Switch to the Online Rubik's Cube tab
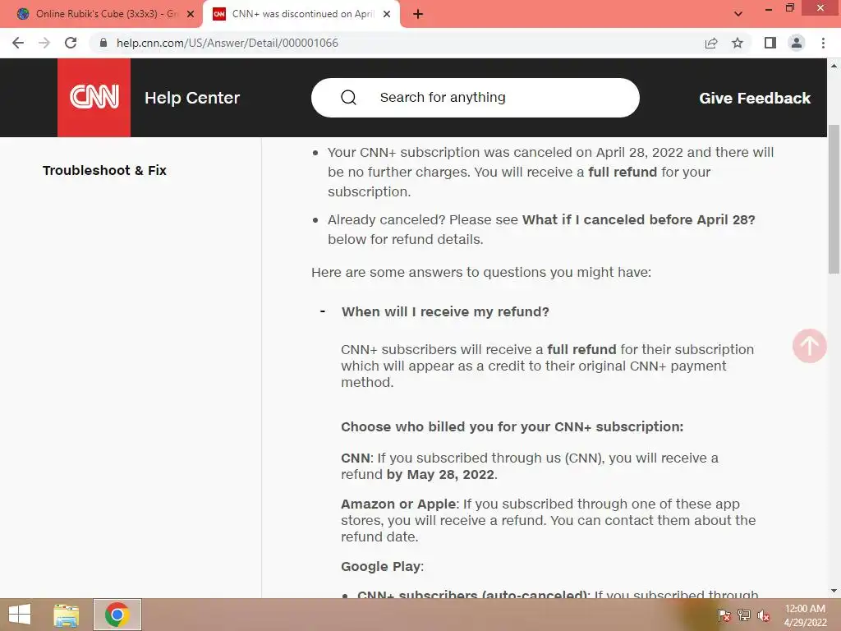This screenshot has height=631, width=841. pos(101,14)
